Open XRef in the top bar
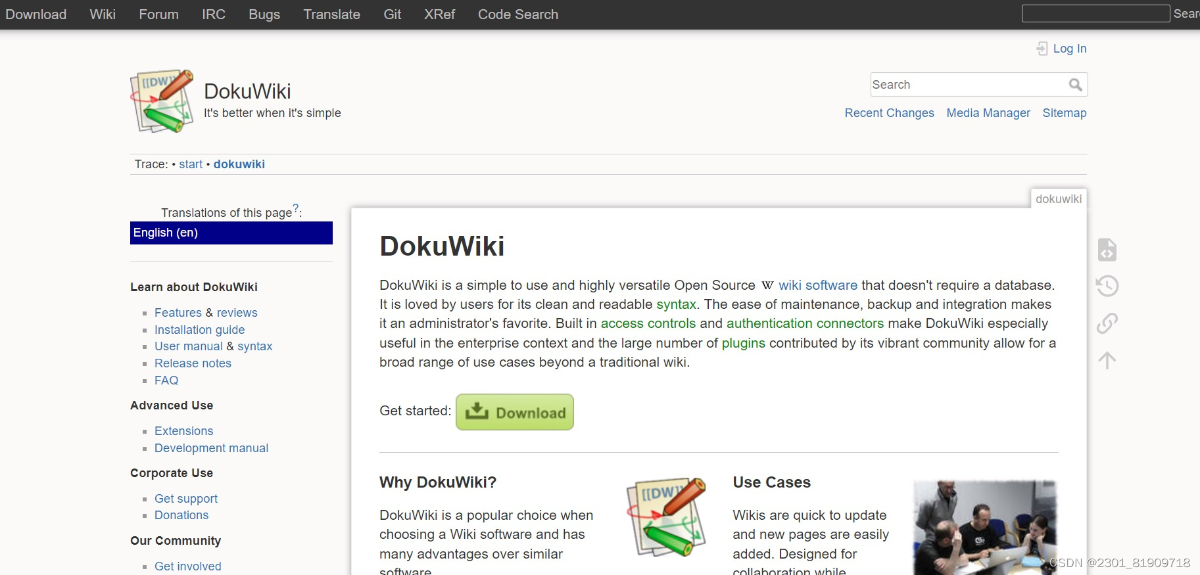1200x575 pixels. coord(440,14)
